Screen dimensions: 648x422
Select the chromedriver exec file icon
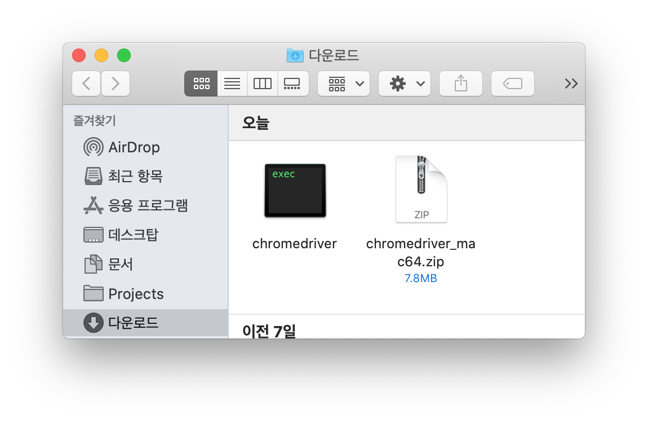(295, 190)
